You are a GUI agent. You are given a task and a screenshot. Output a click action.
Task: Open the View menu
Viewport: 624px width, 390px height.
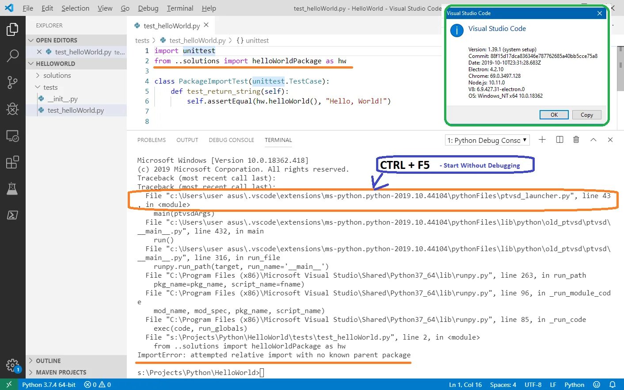click(105, 8)
